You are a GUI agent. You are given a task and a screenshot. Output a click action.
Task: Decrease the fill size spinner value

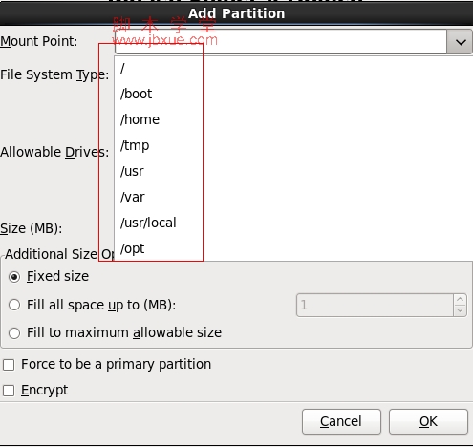click(460, 310)
